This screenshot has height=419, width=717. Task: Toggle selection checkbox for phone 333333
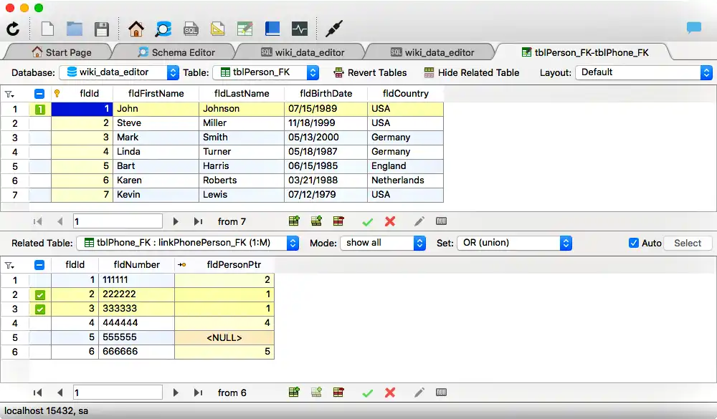tap(39, 309)
